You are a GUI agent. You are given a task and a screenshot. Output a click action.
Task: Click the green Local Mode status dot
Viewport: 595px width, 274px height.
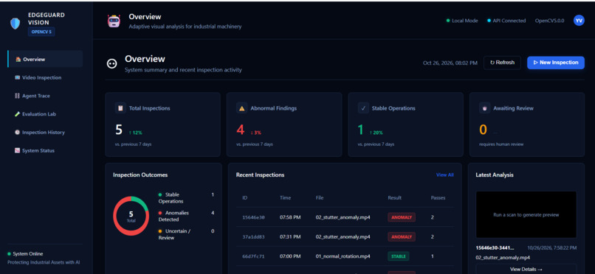click(448, 21)
